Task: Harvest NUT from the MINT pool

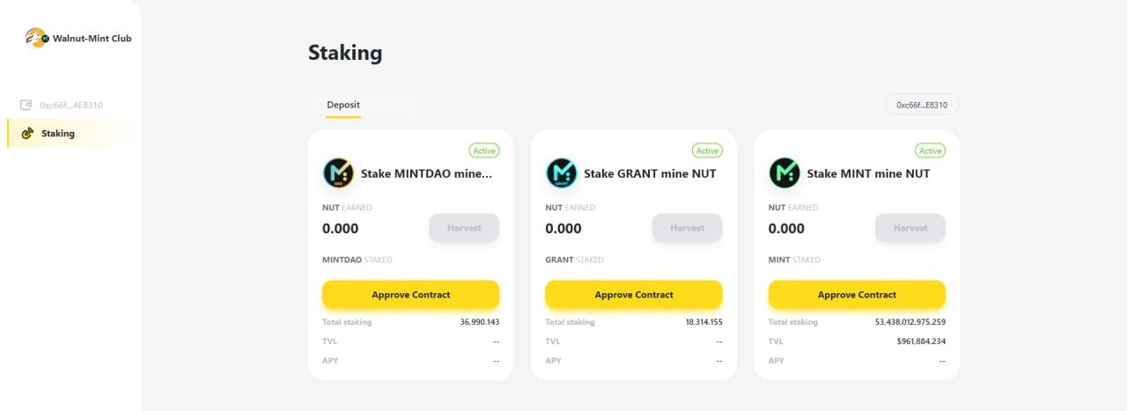Action: point(910,228)
